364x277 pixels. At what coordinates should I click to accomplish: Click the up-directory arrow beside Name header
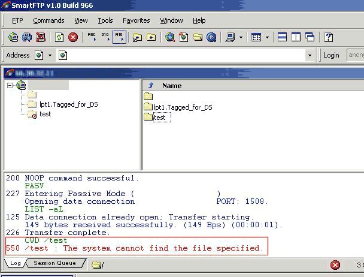151,86
